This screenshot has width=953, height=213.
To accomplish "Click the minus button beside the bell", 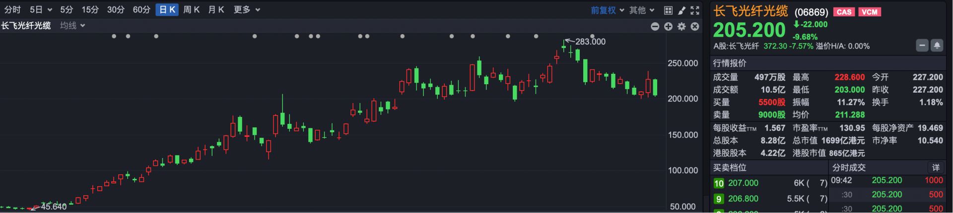I will click(x=922, y=46).
